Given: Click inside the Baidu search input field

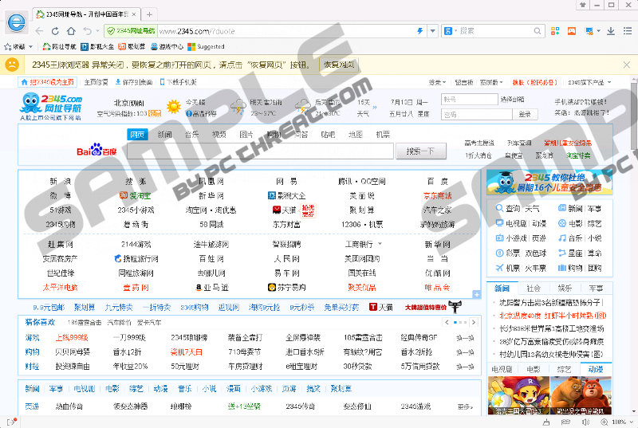Looking at the screenshot, I should [261, 151].
